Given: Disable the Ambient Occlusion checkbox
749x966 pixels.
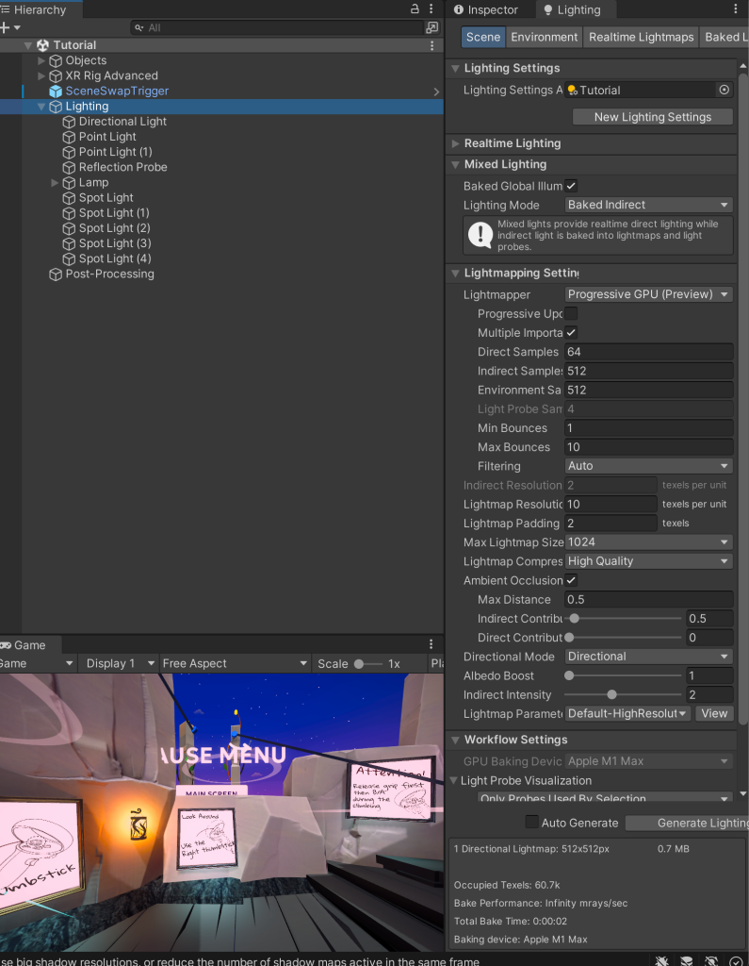Looking at the screenshot, I should pyautogui.click(x=571, y=580).
